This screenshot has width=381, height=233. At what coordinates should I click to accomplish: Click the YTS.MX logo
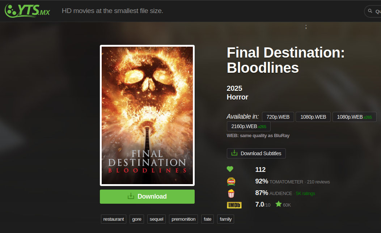27,11
